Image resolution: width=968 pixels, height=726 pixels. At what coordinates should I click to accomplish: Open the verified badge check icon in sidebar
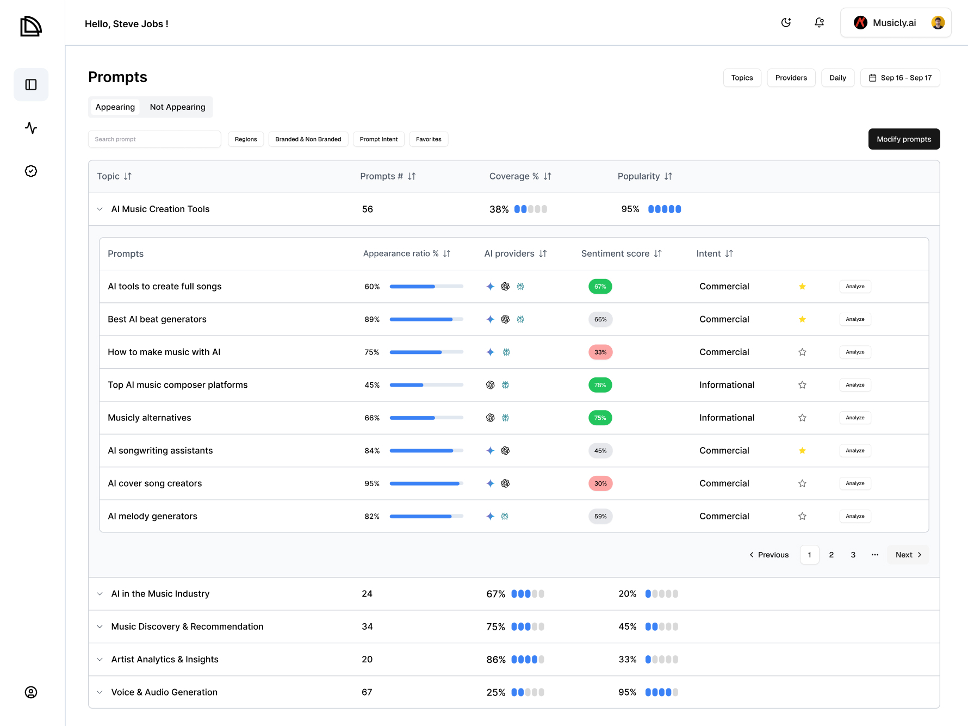pyautogui.click(x=31, y=171)
